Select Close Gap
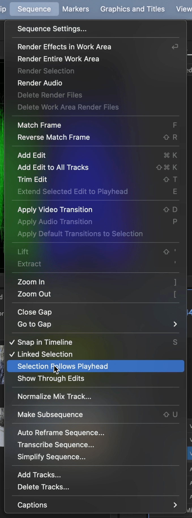 pos(35,312)
